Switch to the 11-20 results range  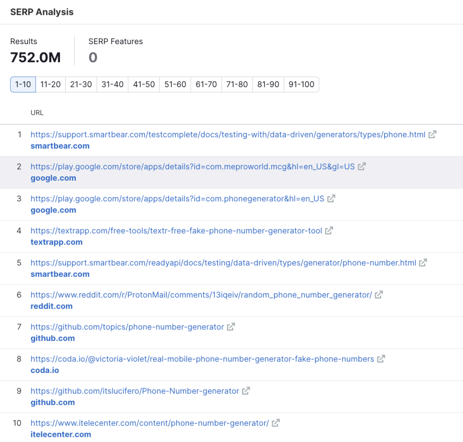click(x=51, y=84)
